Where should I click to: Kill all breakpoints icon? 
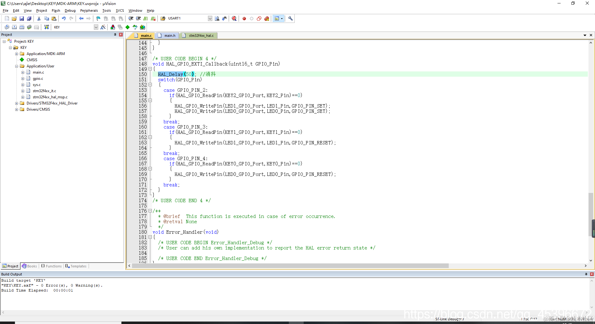click(x=267, y=19)
